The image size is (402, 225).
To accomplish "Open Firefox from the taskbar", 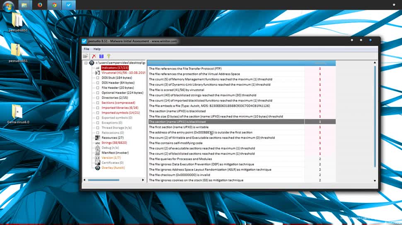I will click(40, 5).
